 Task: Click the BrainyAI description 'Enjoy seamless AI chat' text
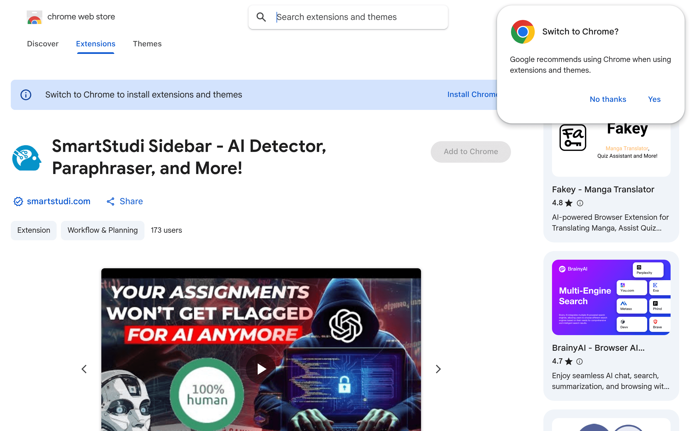[x=610, y=381]
